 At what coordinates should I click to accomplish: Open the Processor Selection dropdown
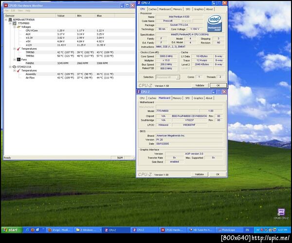[x=167, y=77]
